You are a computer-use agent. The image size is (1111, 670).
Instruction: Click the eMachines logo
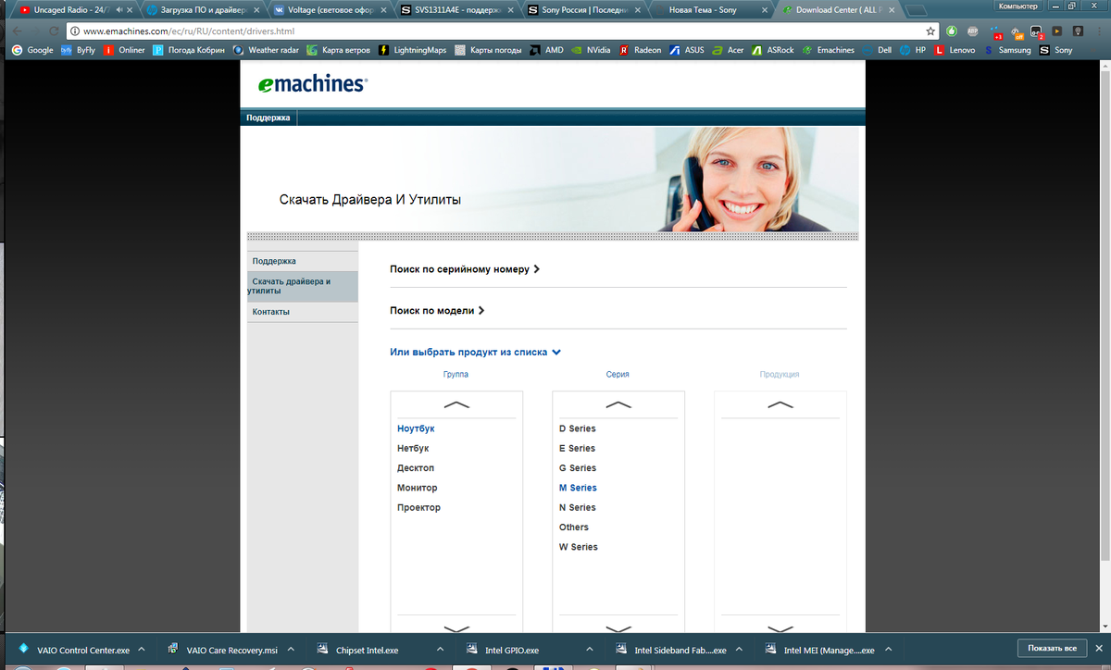(x=312, y=84)
